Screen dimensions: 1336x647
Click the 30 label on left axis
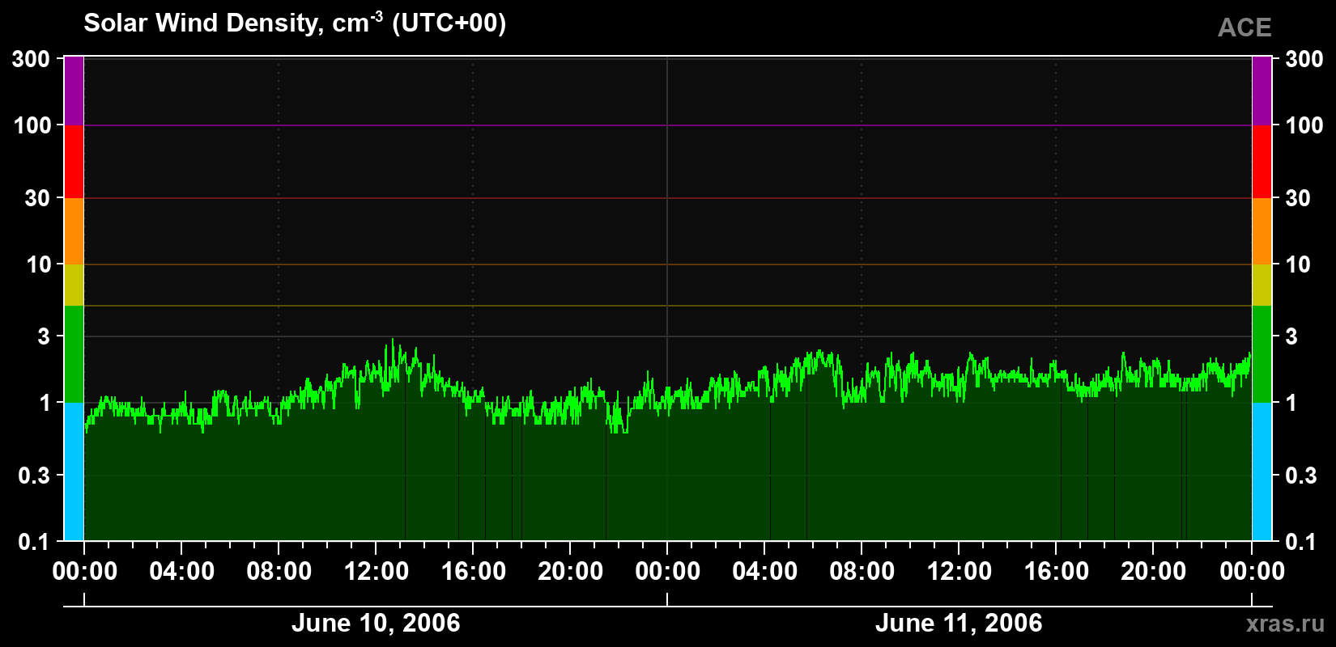(38, 198)
